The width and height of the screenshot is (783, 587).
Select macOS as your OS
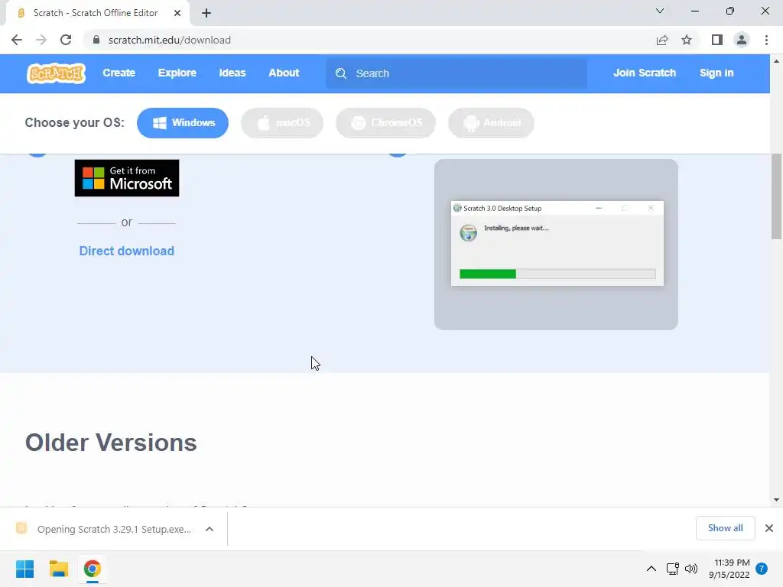click(x=282, y=123)
